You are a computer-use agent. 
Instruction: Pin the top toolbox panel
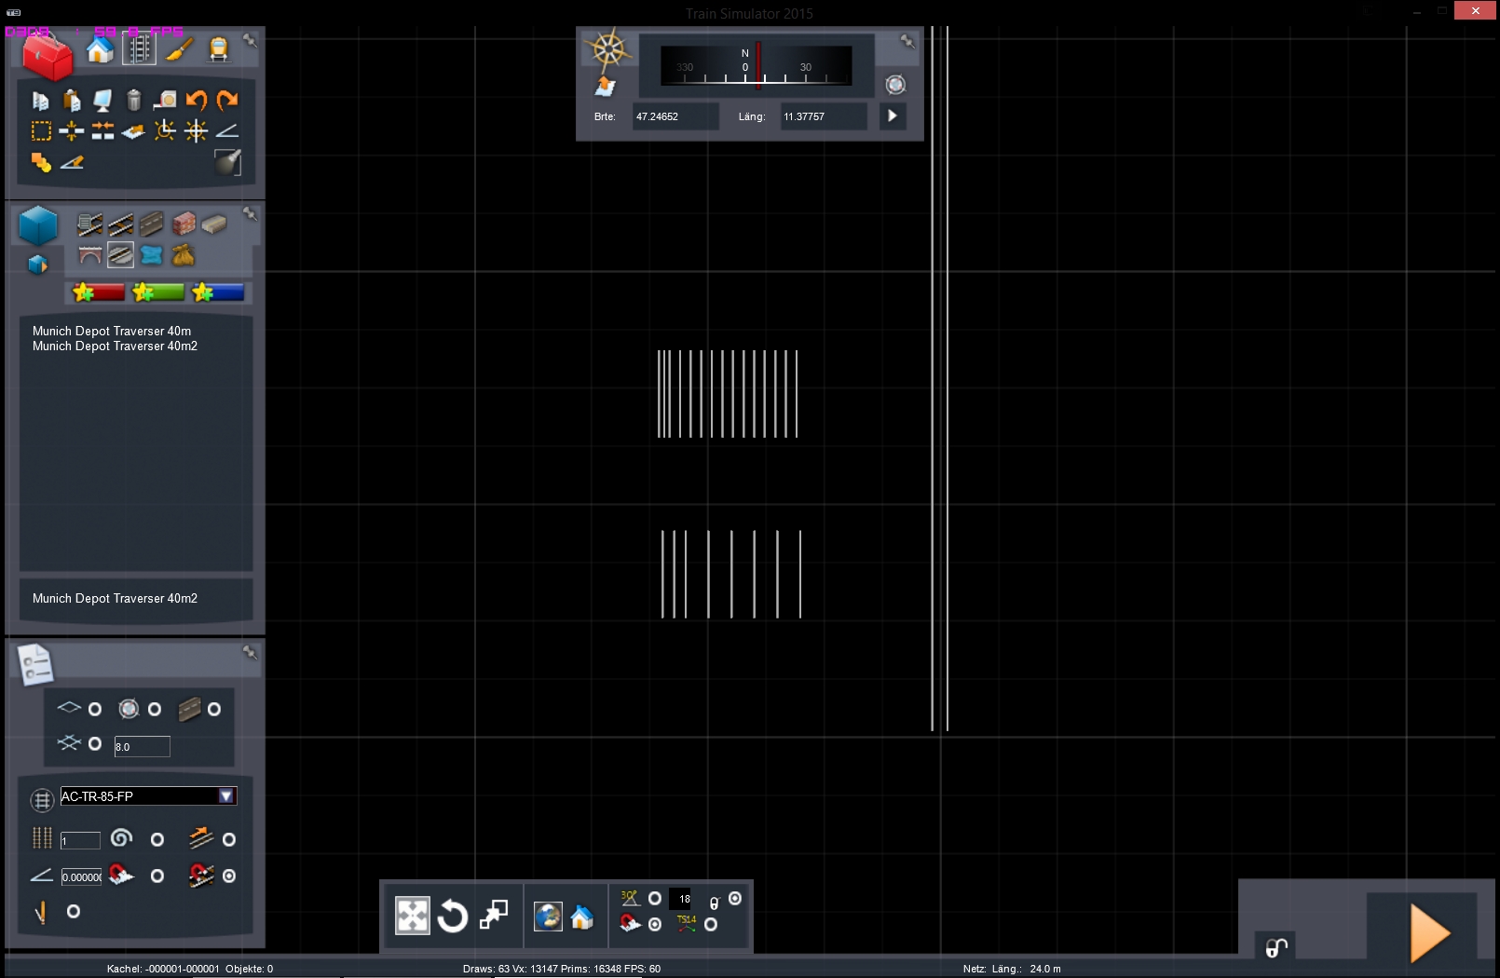click(x=250, y=40)
